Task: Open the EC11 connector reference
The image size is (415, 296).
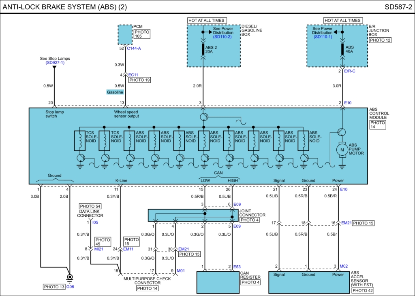Action: click(x=133, y=75)
